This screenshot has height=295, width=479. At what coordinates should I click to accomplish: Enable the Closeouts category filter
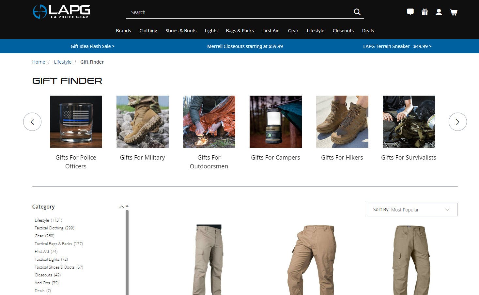pos(43,275)
